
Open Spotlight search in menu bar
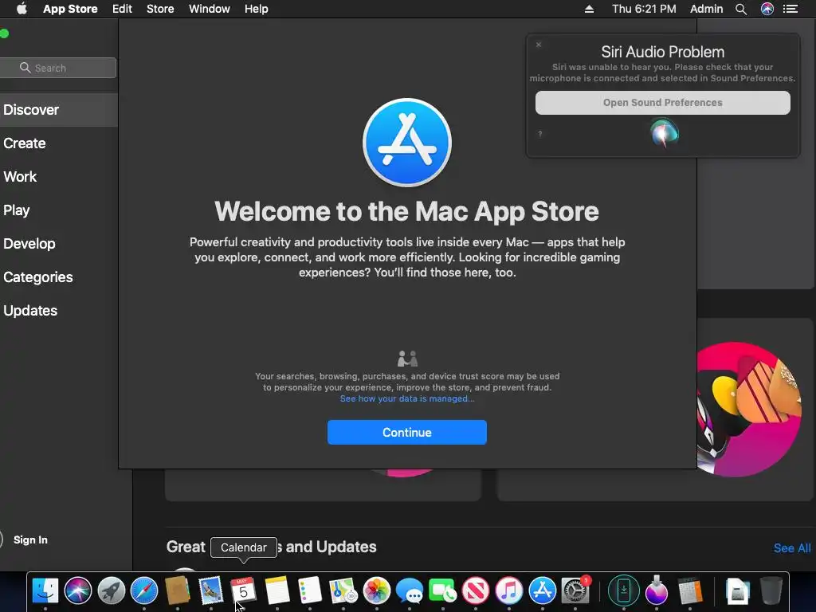tap(741, 9)
